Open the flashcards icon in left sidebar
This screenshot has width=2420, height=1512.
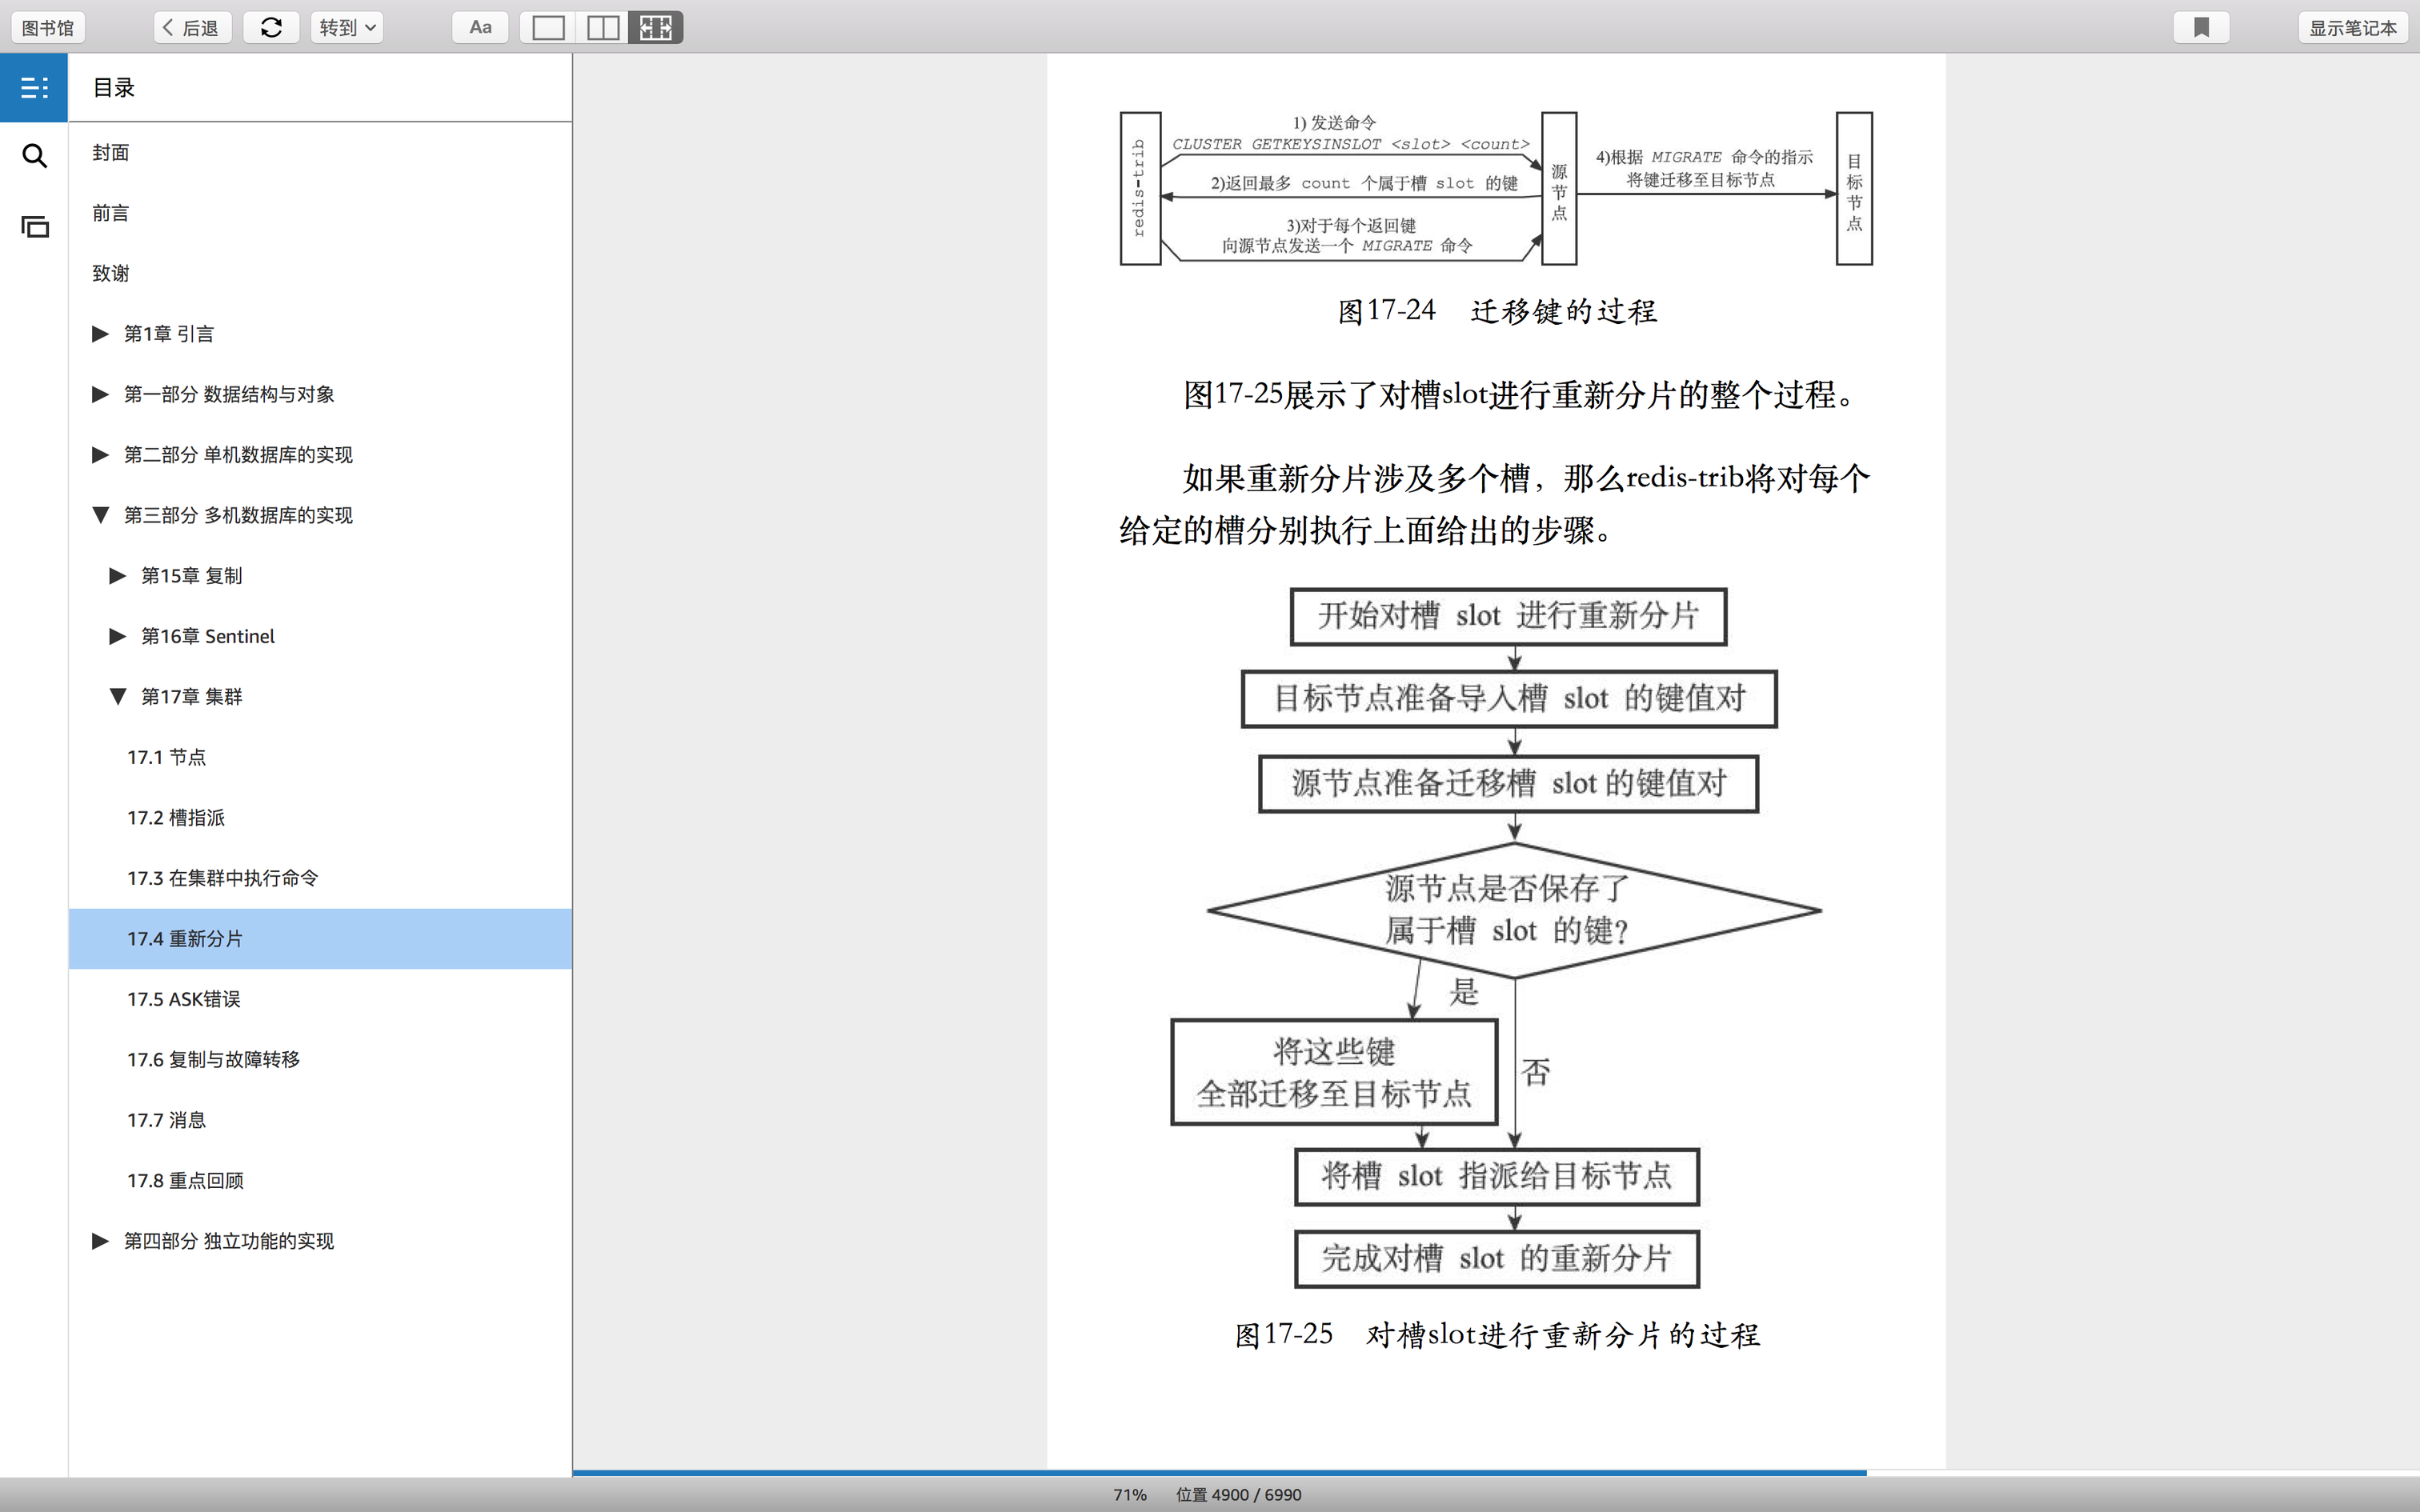[x=34, y=227]
